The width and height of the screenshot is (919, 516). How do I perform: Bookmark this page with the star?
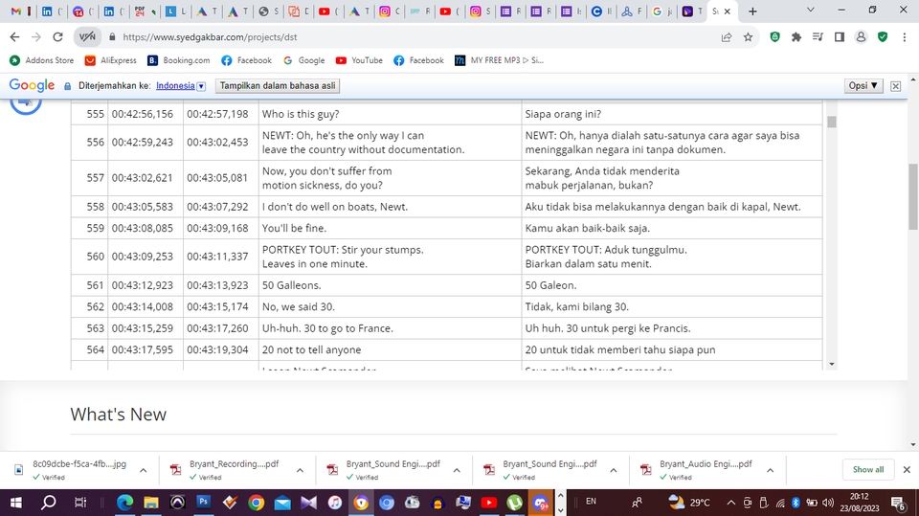(748, 37)
